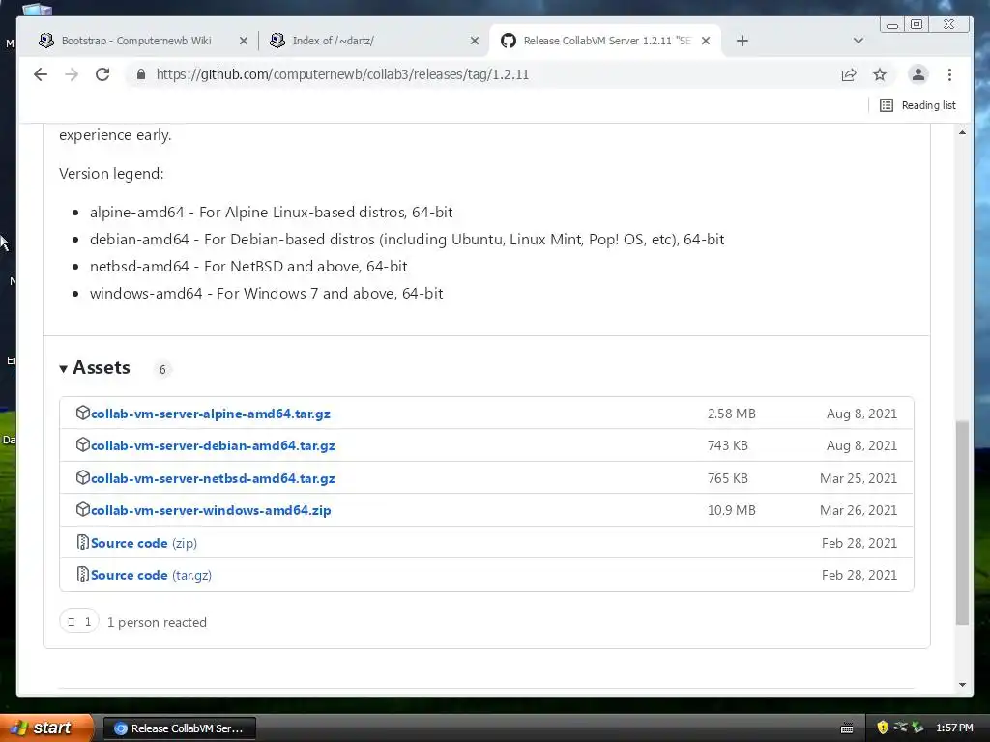Click the Index of /~dartz/ tab favicon
The width and height of the screenshot is (990, 742).
277,41
